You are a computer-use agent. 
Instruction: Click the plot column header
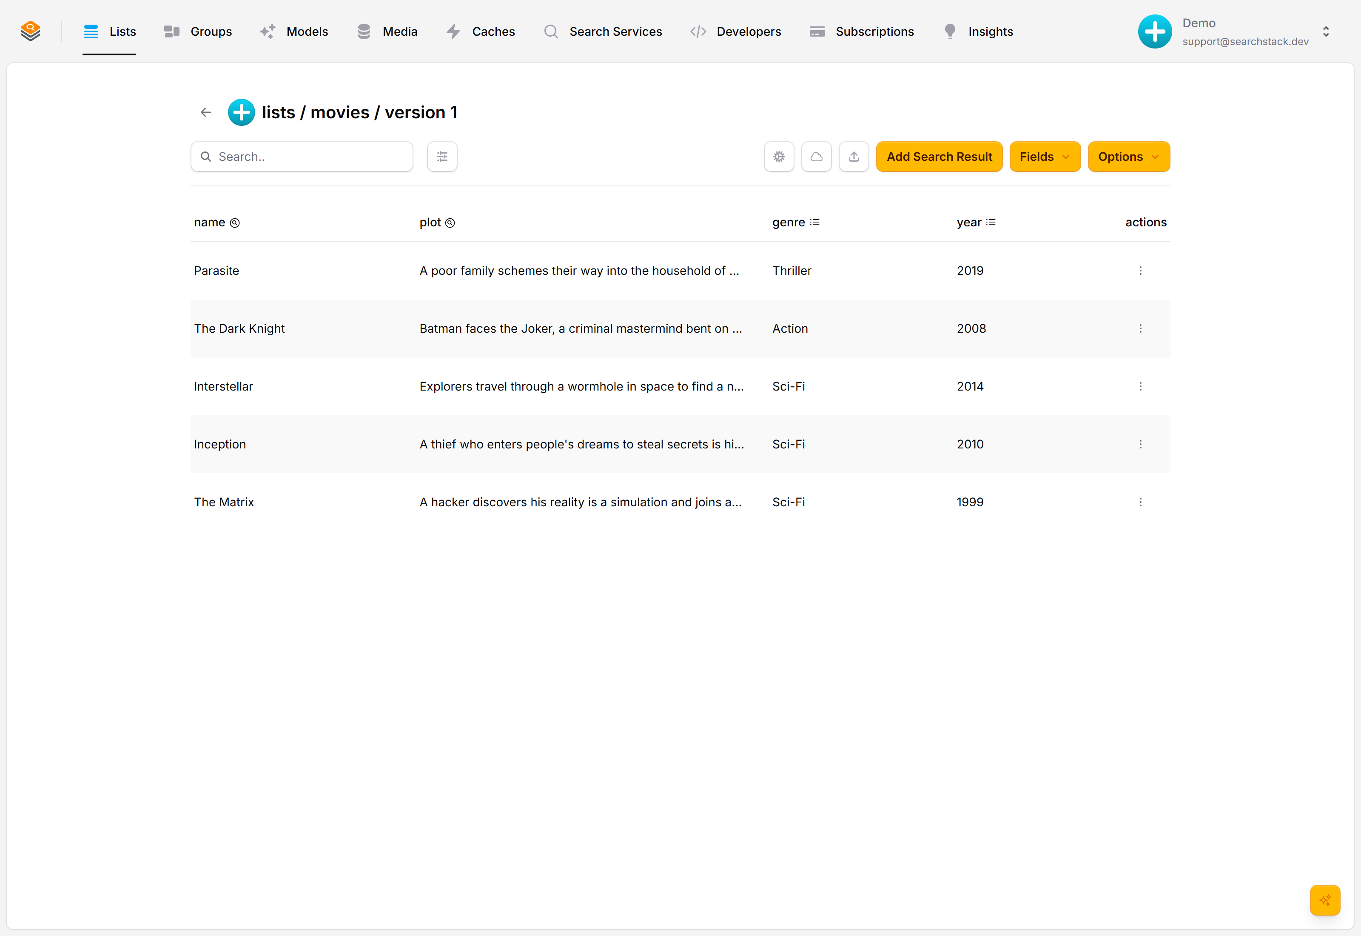pos(437,222)
